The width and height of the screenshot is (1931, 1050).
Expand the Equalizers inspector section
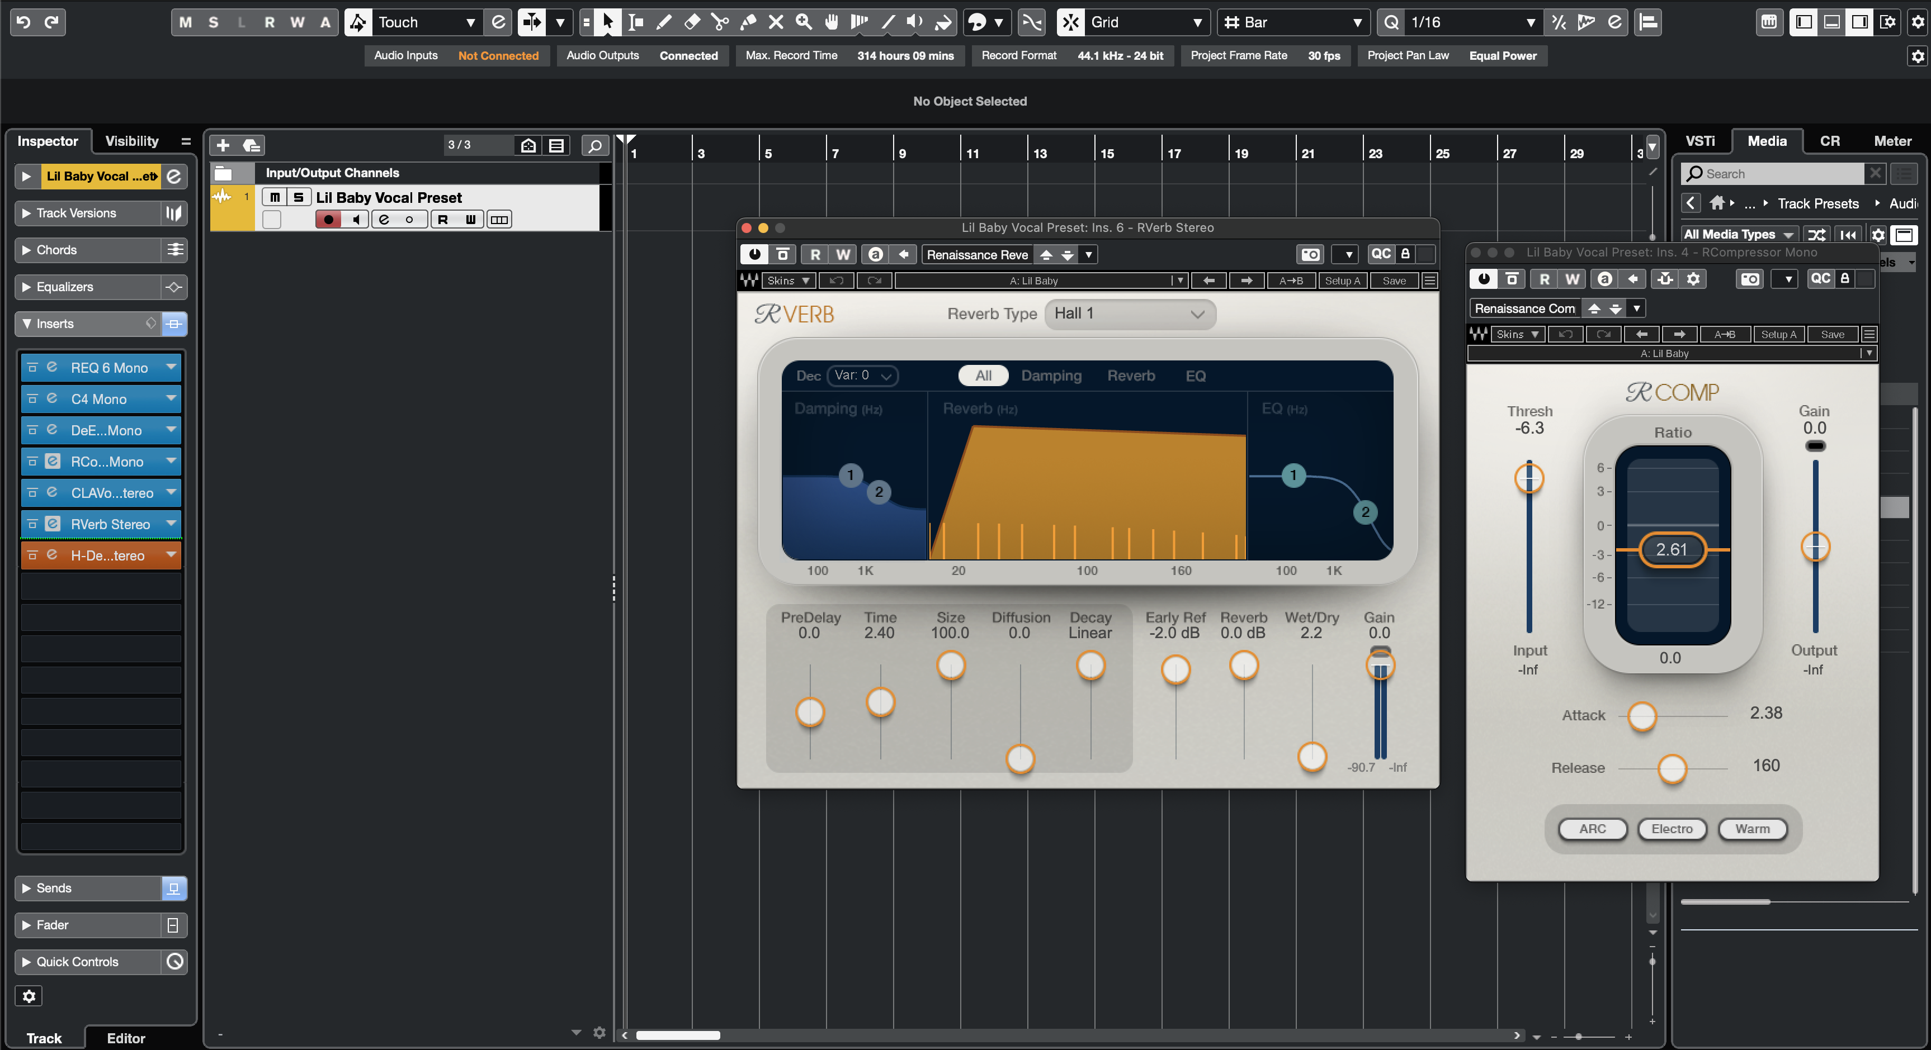(x=65, y=287)
